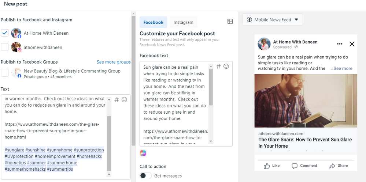Image resolution: width=366 pixels, height=182 pixels.
Task: Click the hashtag icon in the Text box
Action: 117,99
